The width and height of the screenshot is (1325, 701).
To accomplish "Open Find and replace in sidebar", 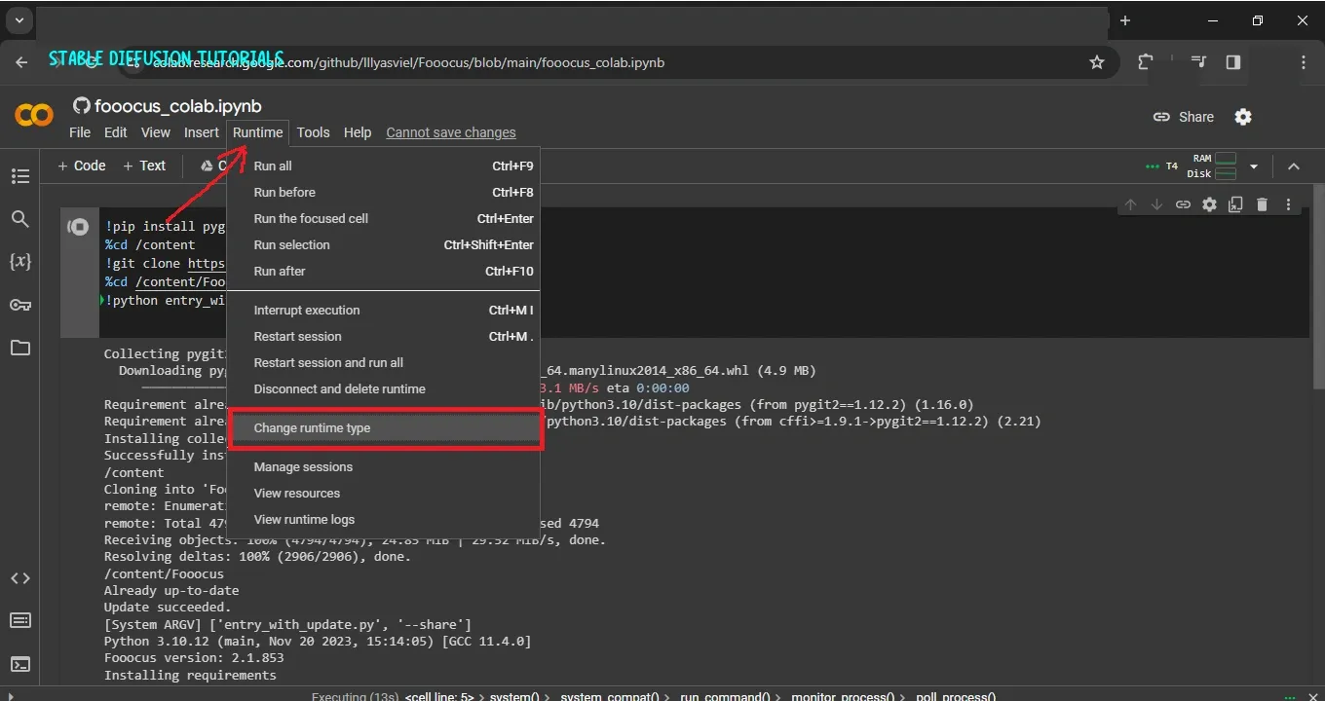I will [x=20, y=219].
